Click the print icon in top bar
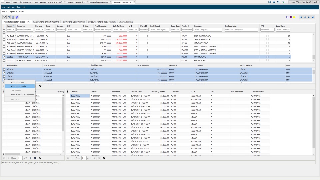This screenshot has width=320, height=180. [x=283, y=2]
